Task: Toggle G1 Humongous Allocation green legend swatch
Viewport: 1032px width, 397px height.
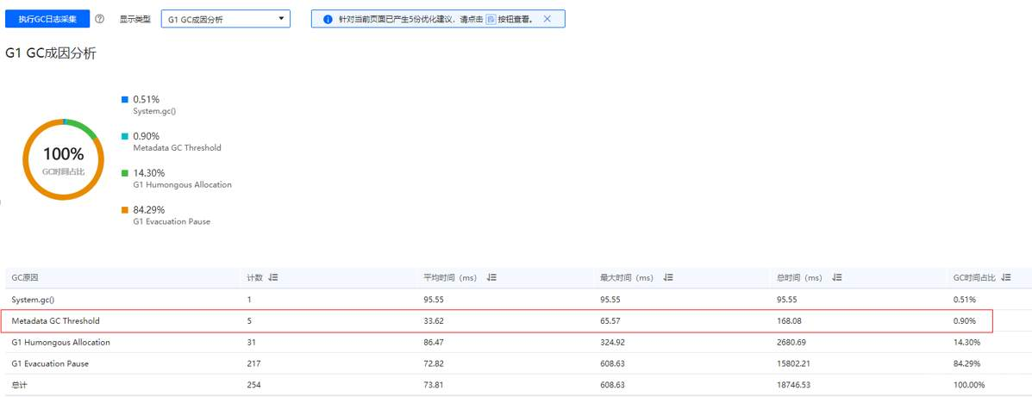Action: point(126,173)
